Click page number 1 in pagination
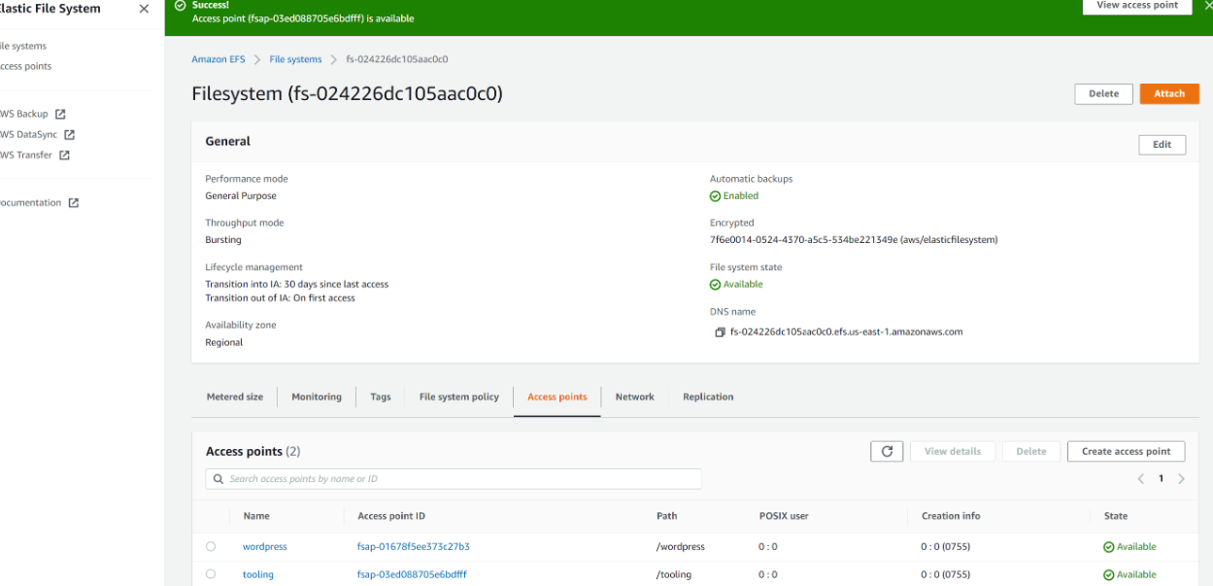Image resolution: width=1213 pixels, height=586 pixels. point(1161,479)
